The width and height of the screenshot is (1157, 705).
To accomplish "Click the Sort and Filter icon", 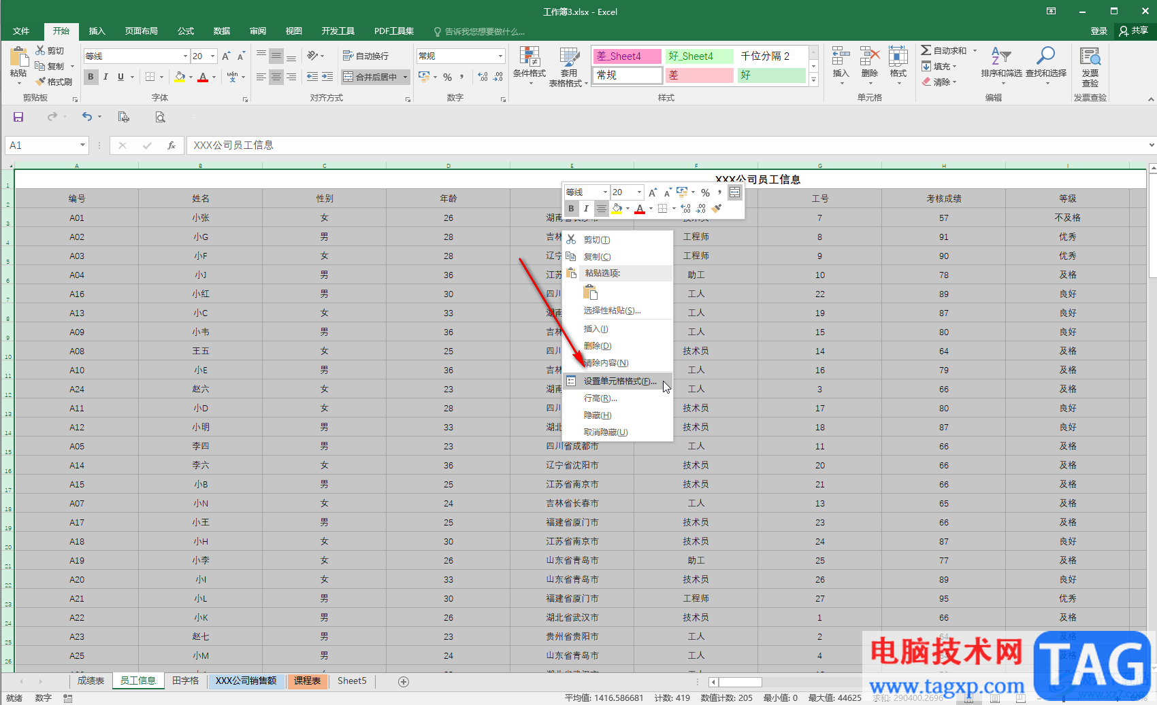I will coord(1001,56).
